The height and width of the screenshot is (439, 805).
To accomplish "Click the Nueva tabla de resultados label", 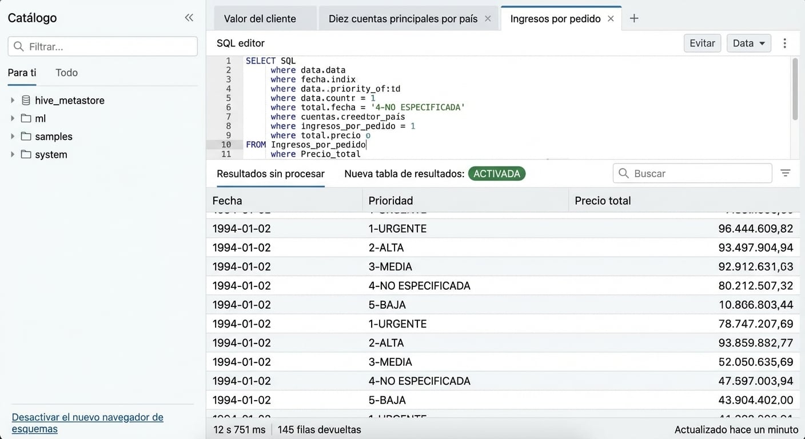I will point(404,174).
